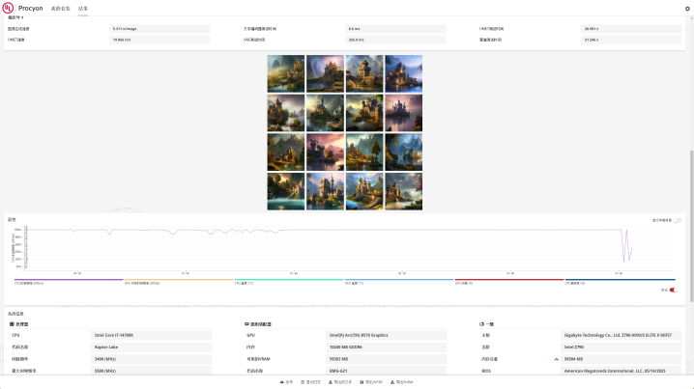The width and height of the screenshot is (694, 389).
Task: Select the '255.8 ms' VAE time value
Action: click(x=395, y=40)
